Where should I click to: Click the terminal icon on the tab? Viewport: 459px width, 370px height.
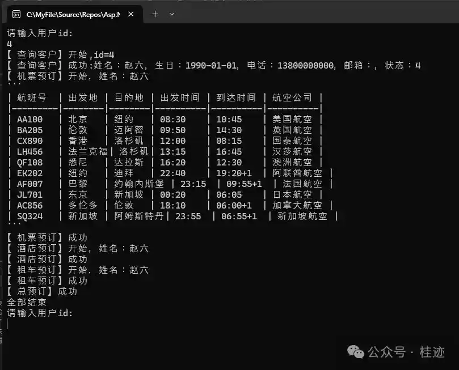16,14
